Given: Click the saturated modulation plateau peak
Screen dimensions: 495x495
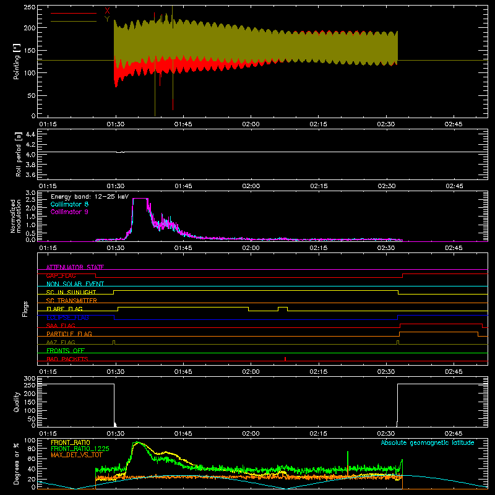Looking at the screenshot, I should (140, 199).
